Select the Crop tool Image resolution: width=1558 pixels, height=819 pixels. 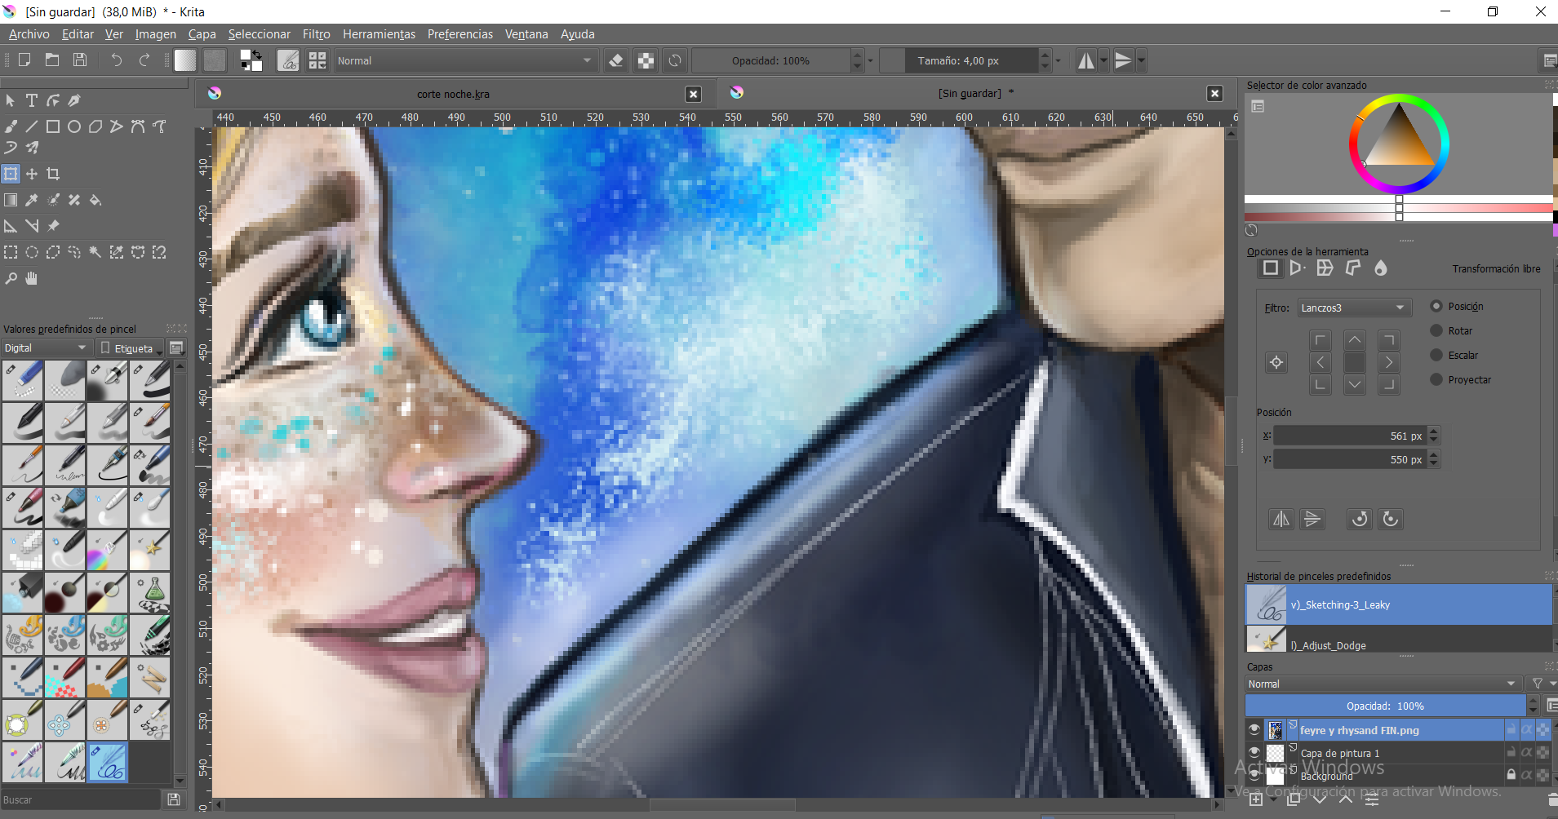click(x=53, y=174)
